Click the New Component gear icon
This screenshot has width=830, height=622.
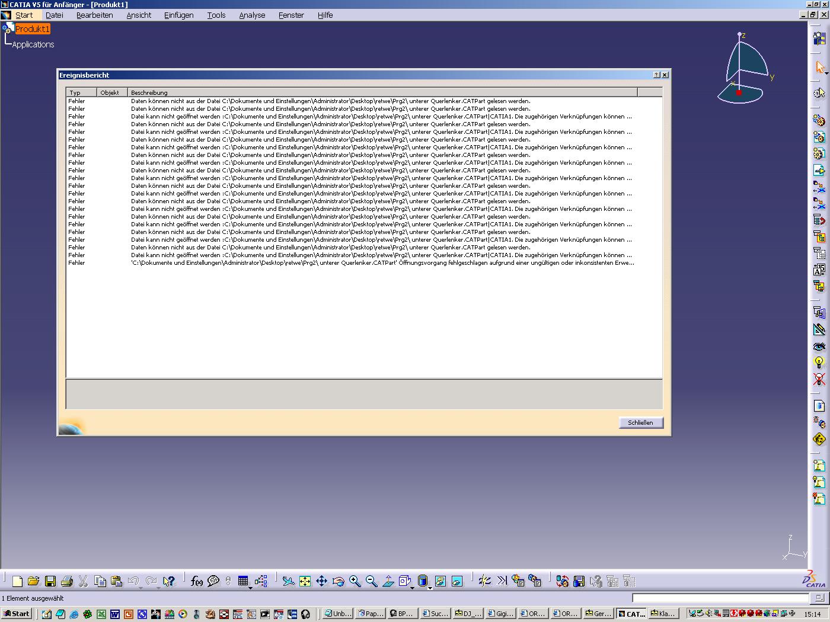(x=819, y=120)
